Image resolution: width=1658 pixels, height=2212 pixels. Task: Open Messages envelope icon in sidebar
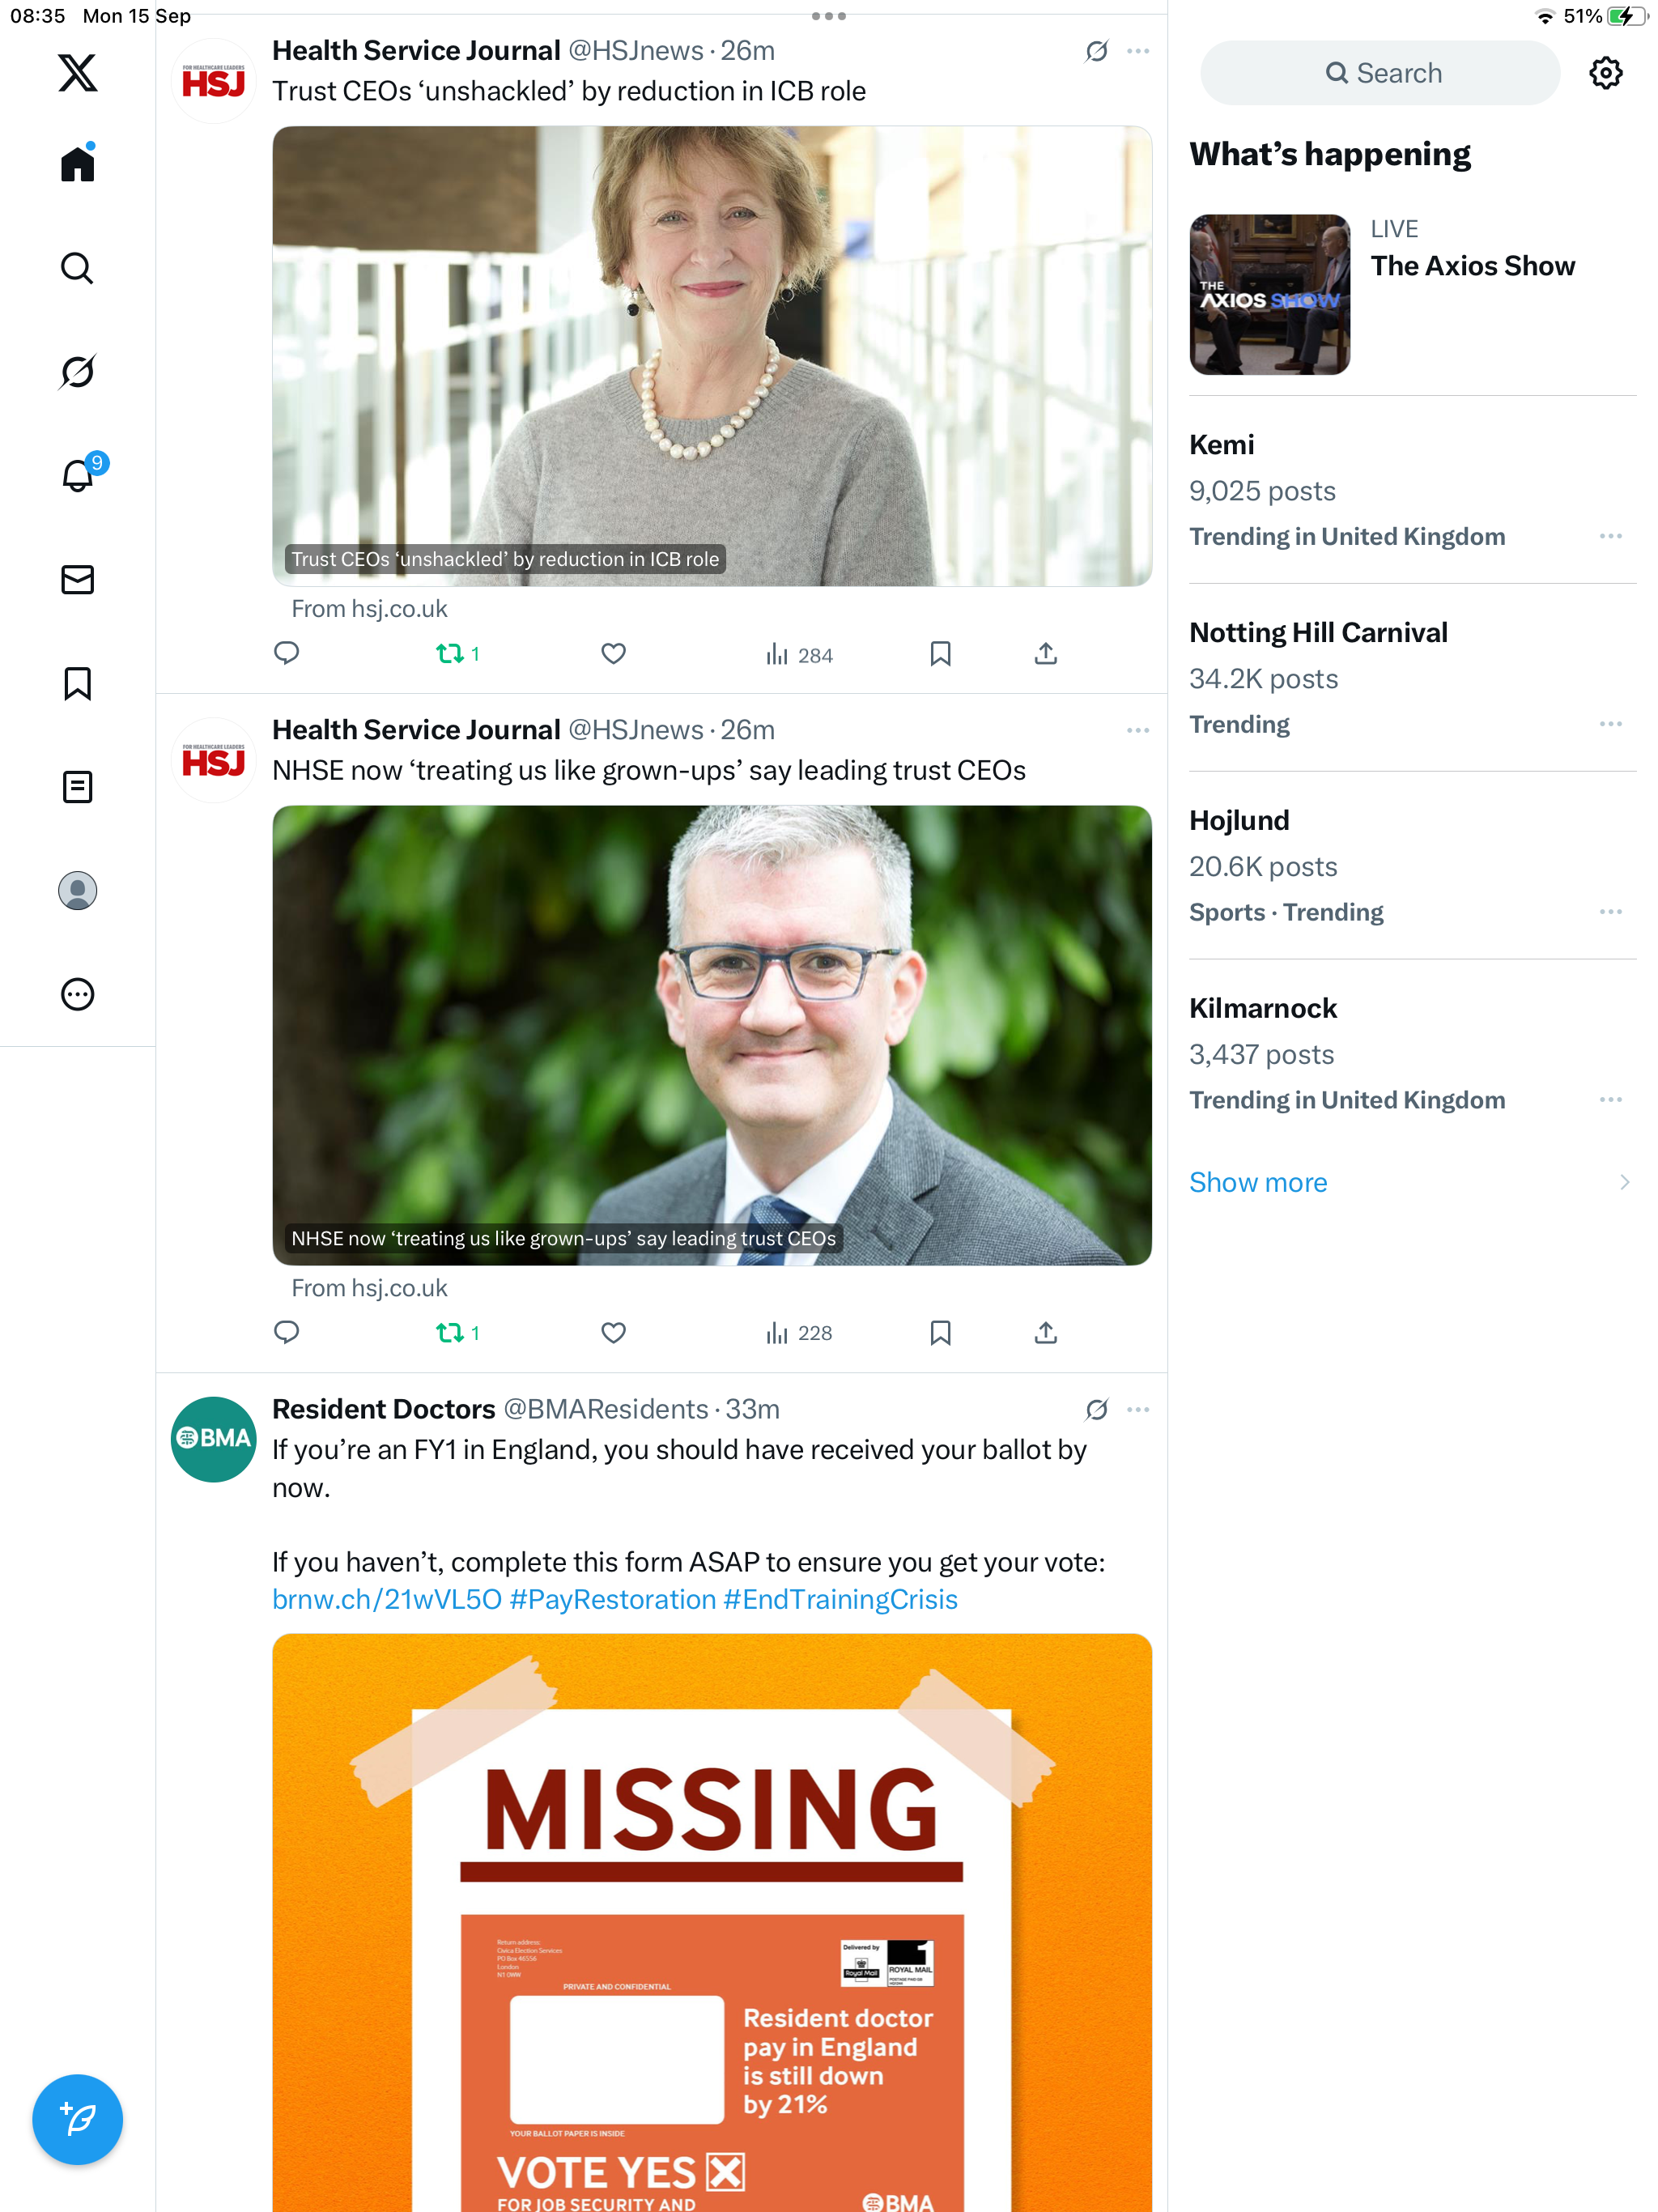point(77,580)
